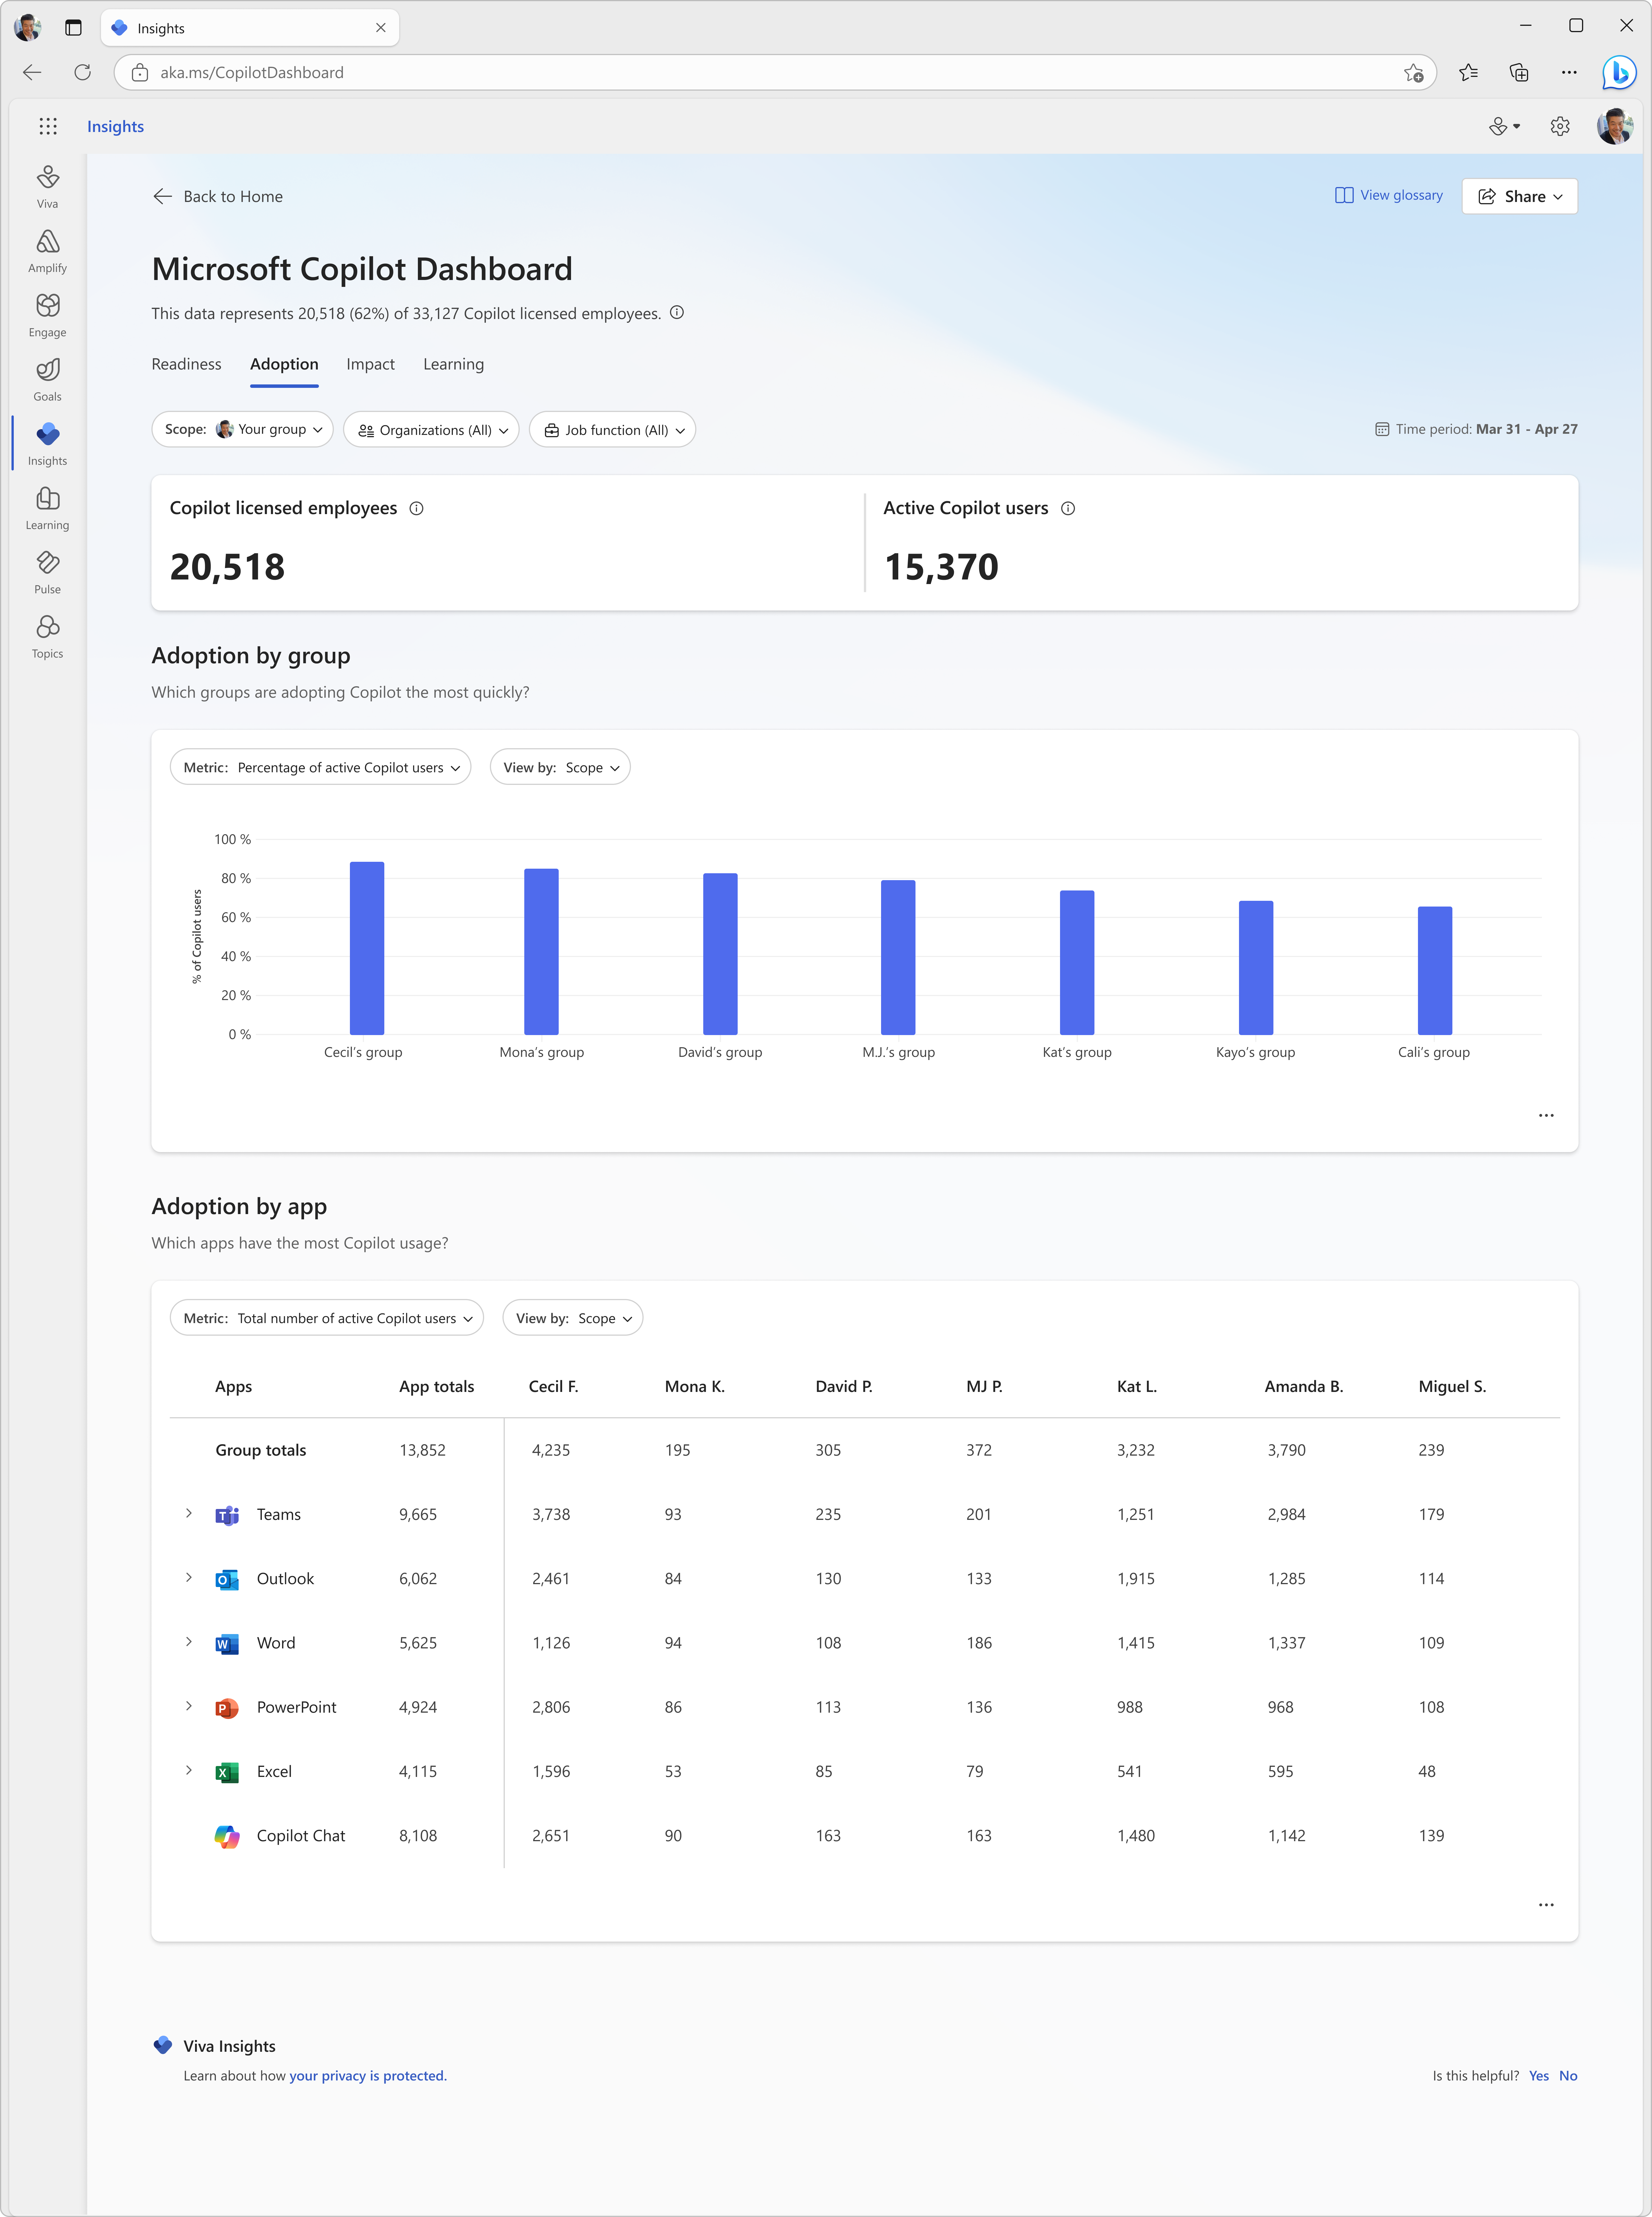This screenshot has height=2217, width=1652.
Task: Open the Topics sidebar icon
Action: coord(47,636)
